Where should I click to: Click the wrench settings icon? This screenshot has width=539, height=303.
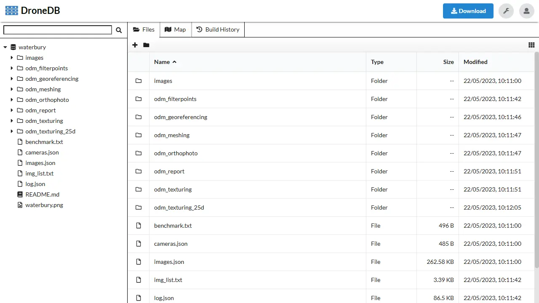pyautogui.click(x=506, y=11)
